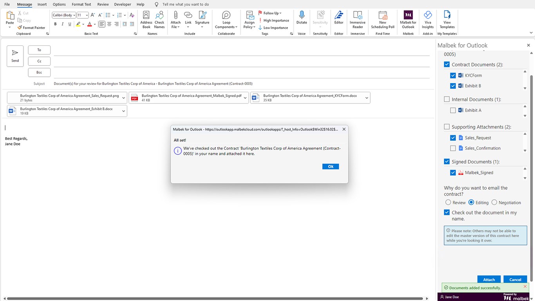Switch to the Review tab
Screen dimensions: 535x301
click(x=103, y=4)
